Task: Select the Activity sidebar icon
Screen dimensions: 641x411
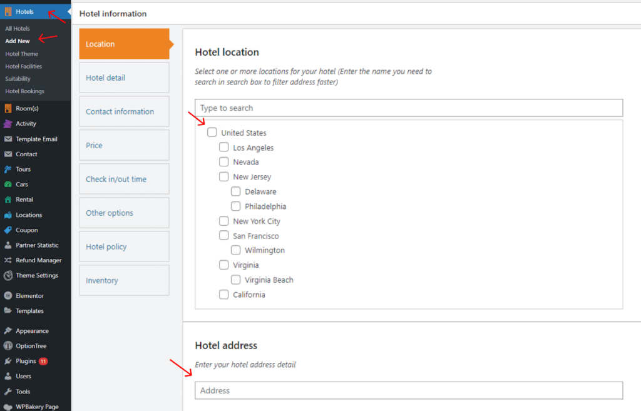Action: coord(8,123)
